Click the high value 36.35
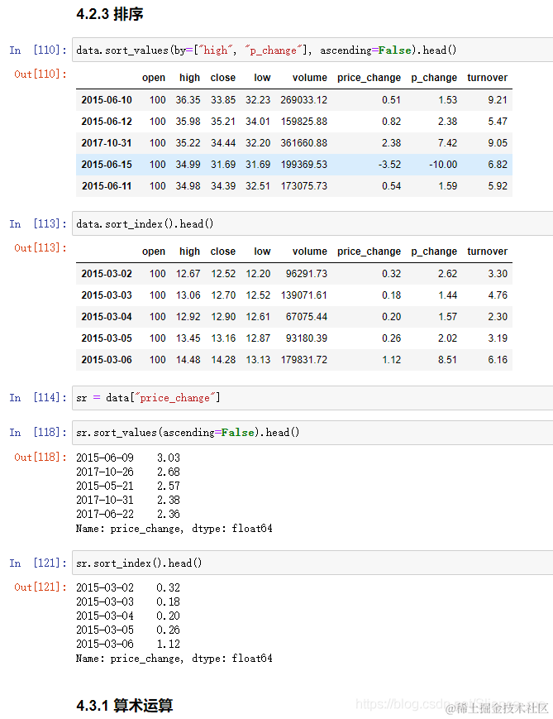 tap(188, 100)
